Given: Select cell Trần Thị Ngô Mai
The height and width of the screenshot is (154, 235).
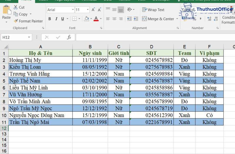Looking at the screenshot, I should tap(41, 122).
